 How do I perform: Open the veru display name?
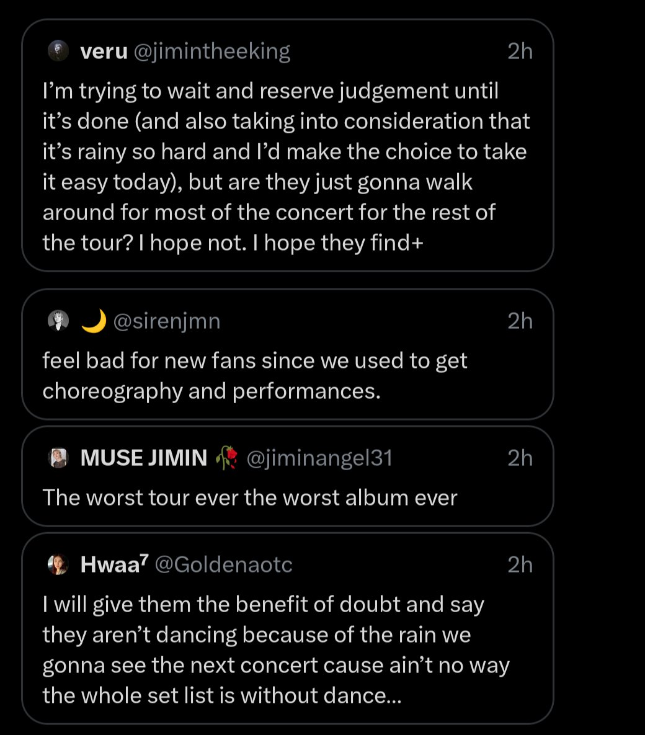tap(104, 51)
